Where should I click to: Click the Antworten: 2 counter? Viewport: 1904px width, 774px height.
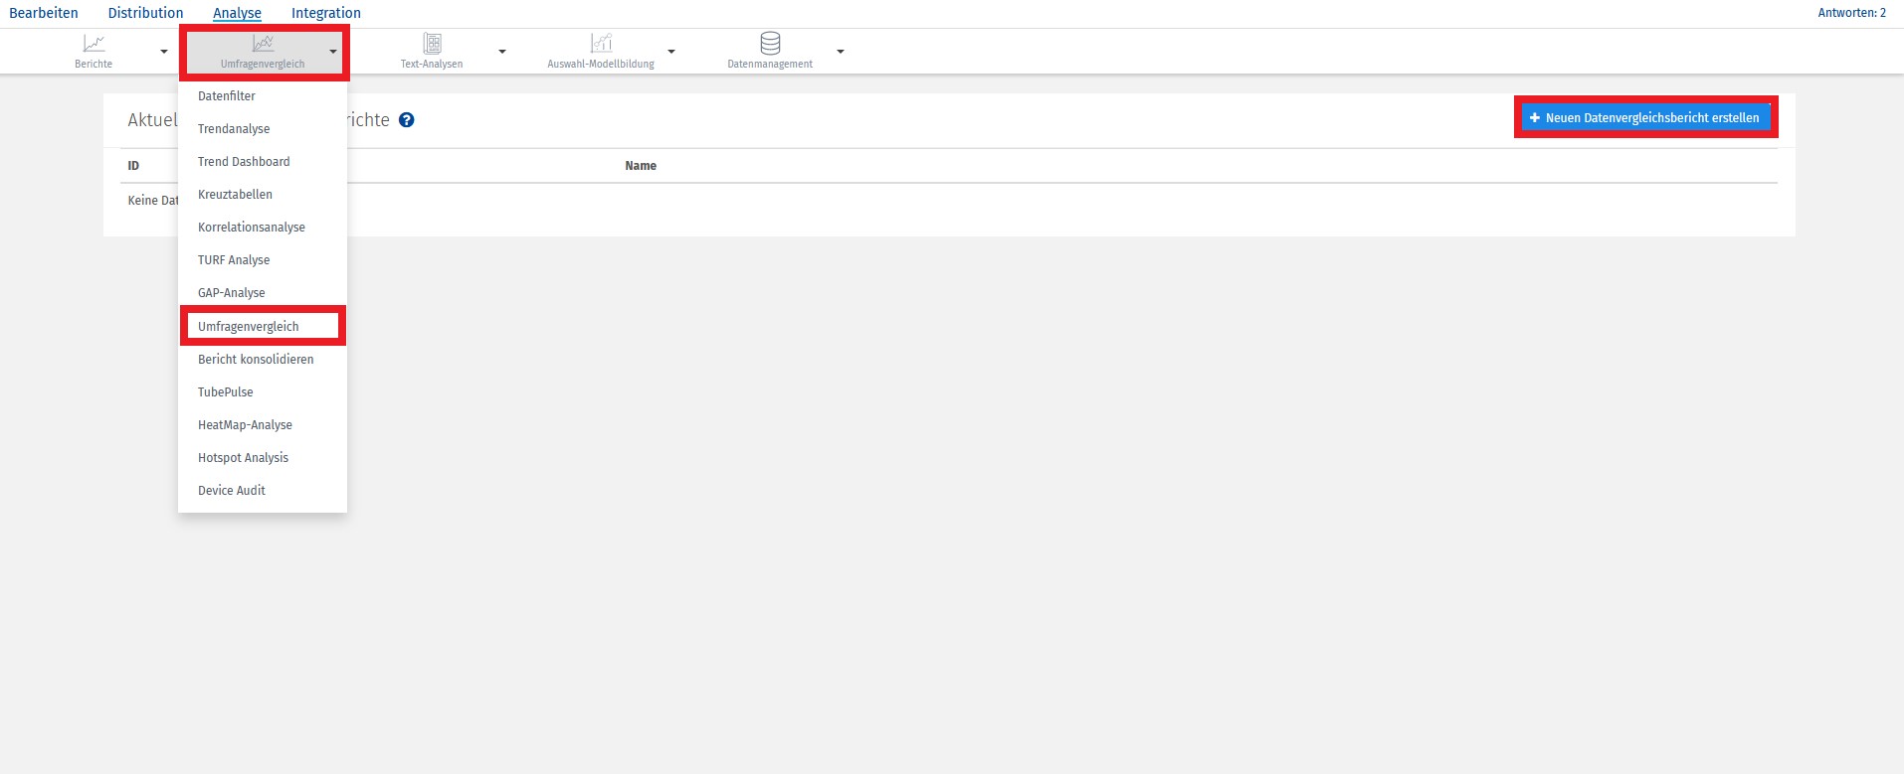tap(1851, 13)
